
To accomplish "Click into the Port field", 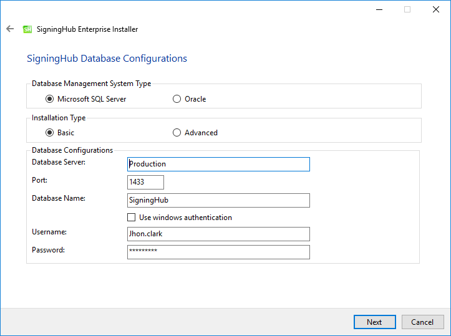I will pyautogui.click(x=145, y=182).
